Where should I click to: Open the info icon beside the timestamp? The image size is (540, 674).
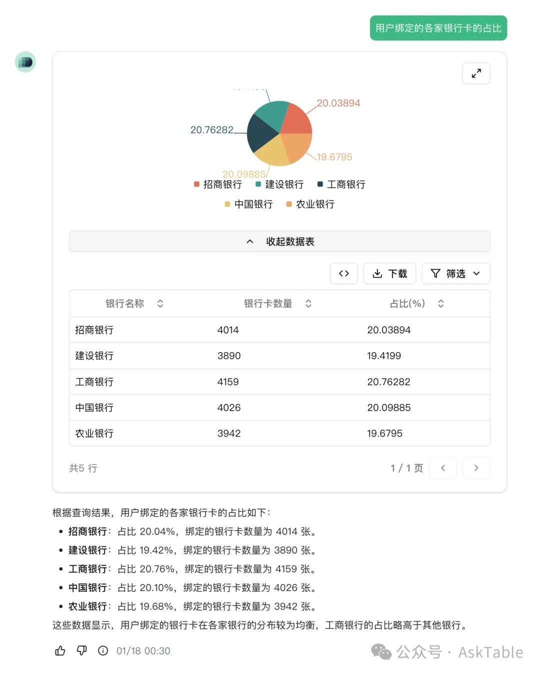pyautogui.click(x=103, y=650)
